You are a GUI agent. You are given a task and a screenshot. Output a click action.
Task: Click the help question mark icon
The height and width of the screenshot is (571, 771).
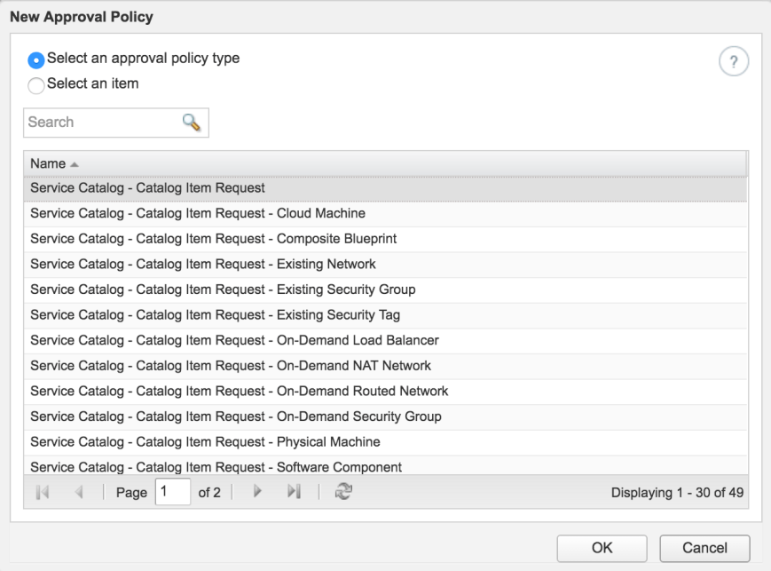coord(734,64)
